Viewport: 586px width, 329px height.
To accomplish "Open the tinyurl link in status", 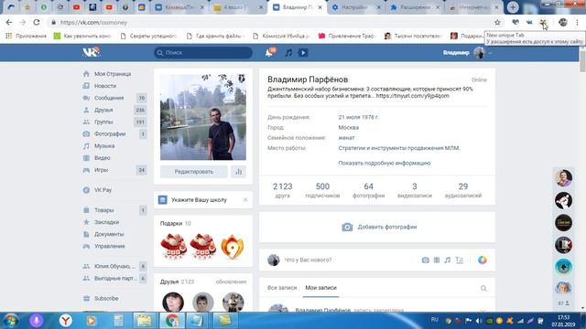I will 412,96.
